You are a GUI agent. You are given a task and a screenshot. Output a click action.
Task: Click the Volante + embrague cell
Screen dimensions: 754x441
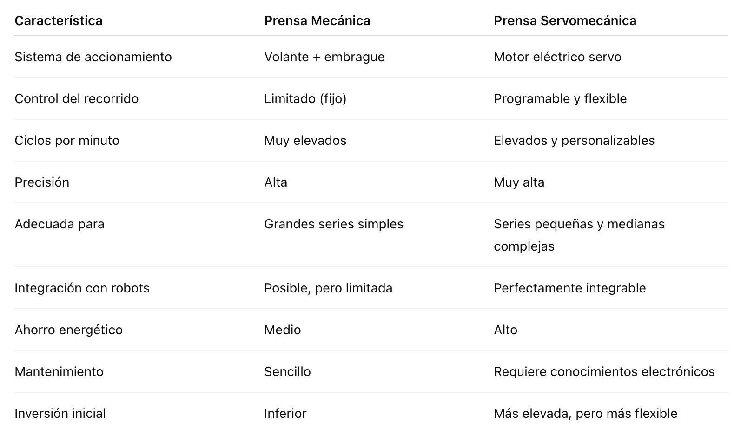(324, 57)
